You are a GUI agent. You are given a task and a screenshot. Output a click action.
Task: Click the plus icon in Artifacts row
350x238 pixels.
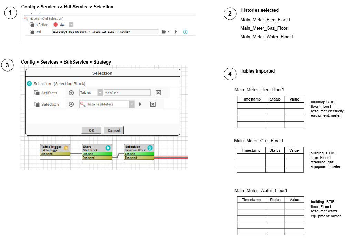pos(71,93)
